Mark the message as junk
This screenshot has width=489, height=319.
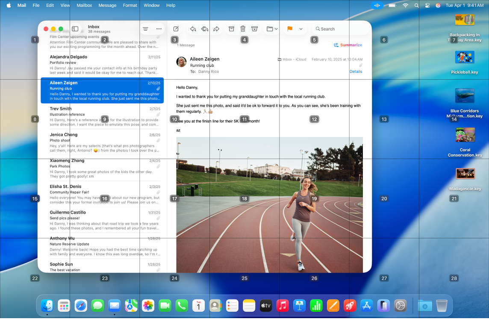click(254, 29)
